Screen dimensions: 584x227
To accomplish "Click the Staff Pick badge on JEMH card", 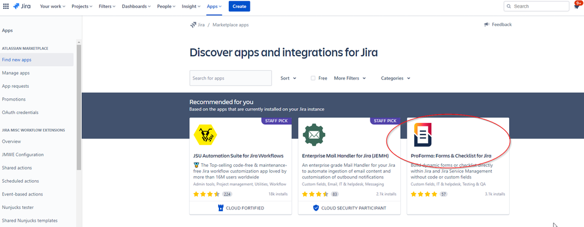I will (x=385, y=121).
